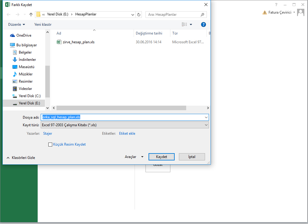This screenshot has width=308, height=224.
Task: Click the Forward navigation arrow
Action: coord(18,15)
